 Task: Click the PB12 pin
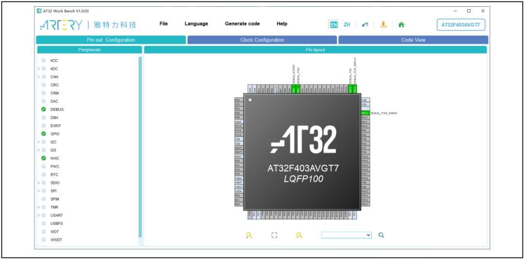pos(366,204)
